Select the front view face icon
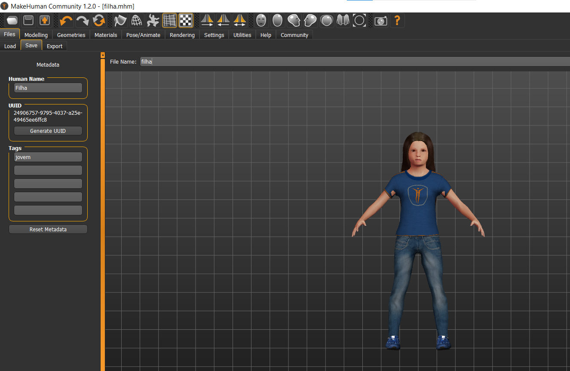The width and height of the screenshot is (570, 371). point(261,20)
